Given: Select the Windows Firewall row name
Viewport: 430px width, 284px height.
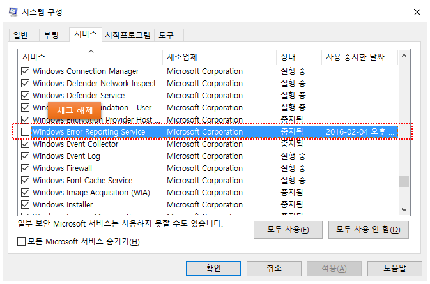Looking at the screenshot, I should [62, 168].
